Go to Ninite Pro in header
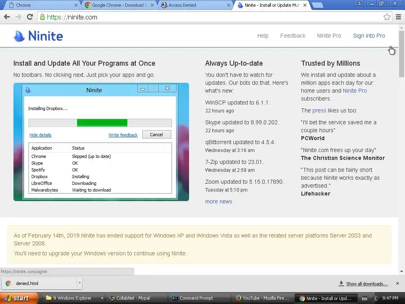Screen dimensions: 405x304 329,36
